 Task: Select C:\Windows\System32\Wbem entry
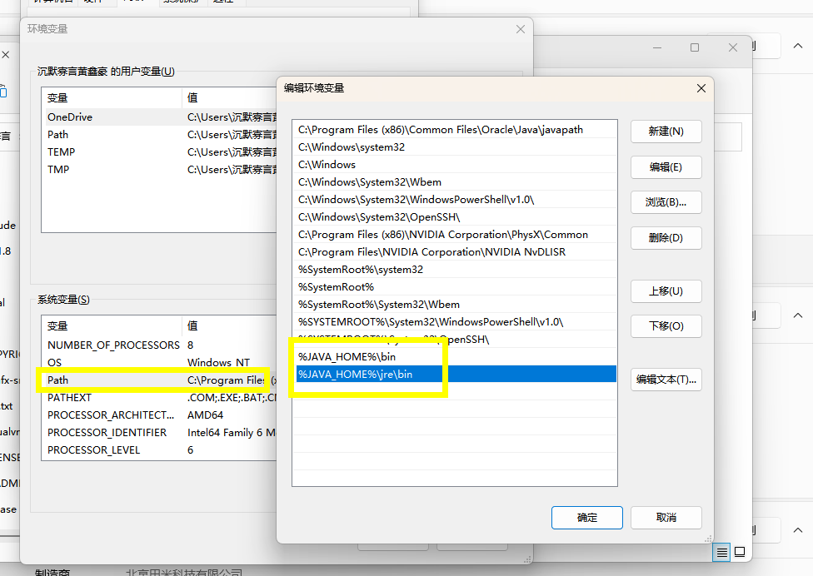point(454,182)
